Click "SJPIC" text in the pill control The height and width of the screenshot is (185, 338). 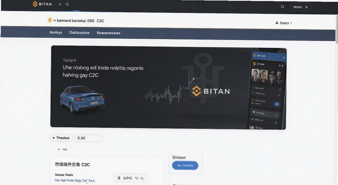[128, 178]
